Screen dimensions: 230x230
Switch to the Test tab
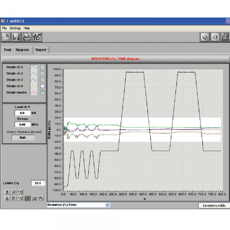[x=7, y=50]
